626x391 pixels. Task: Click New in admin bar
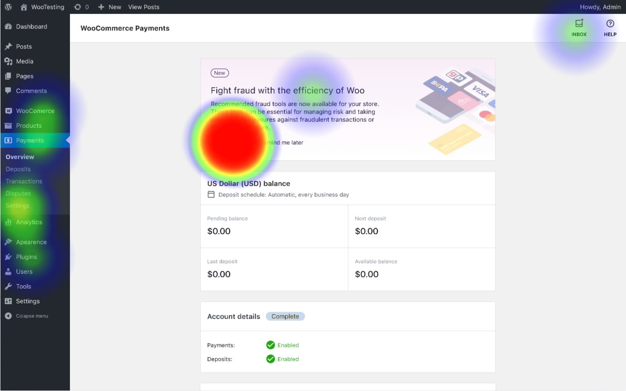point(115,7)
